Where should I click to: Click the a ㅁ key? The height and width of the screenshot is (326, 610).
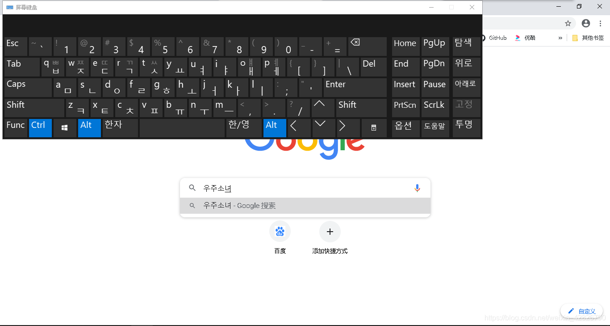point(65,88)
